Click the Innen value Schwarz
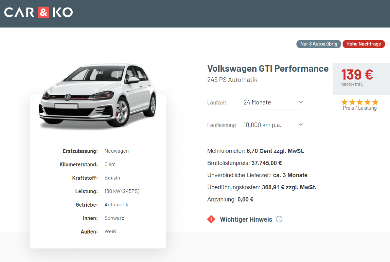The width and height of the screenshot is (390, 262). click(x=114, y=218)
